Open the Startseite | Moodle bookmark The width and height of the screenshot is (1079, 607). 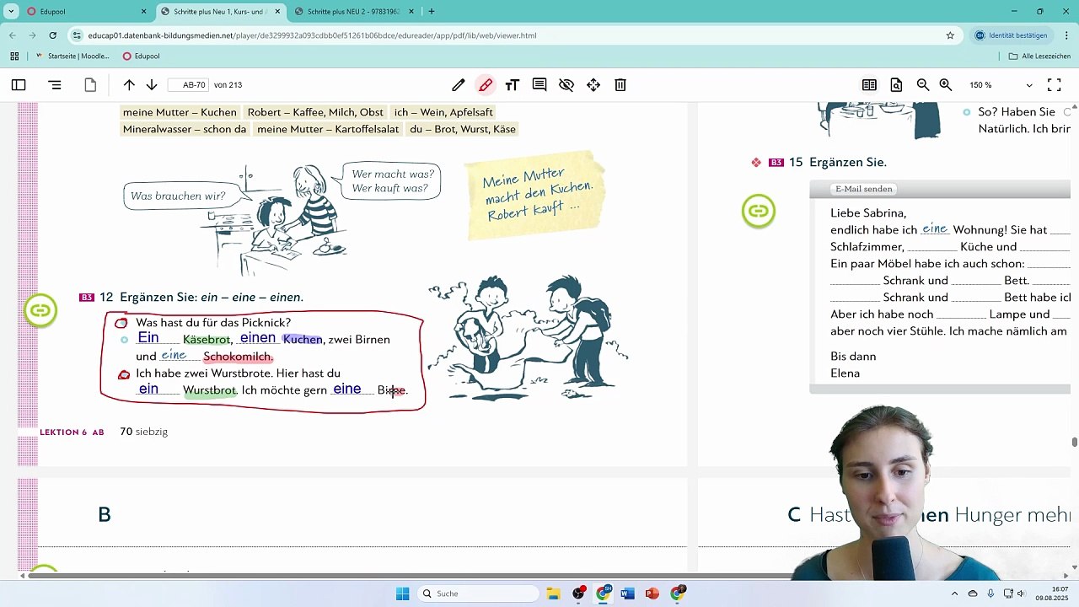coord(73,56)
